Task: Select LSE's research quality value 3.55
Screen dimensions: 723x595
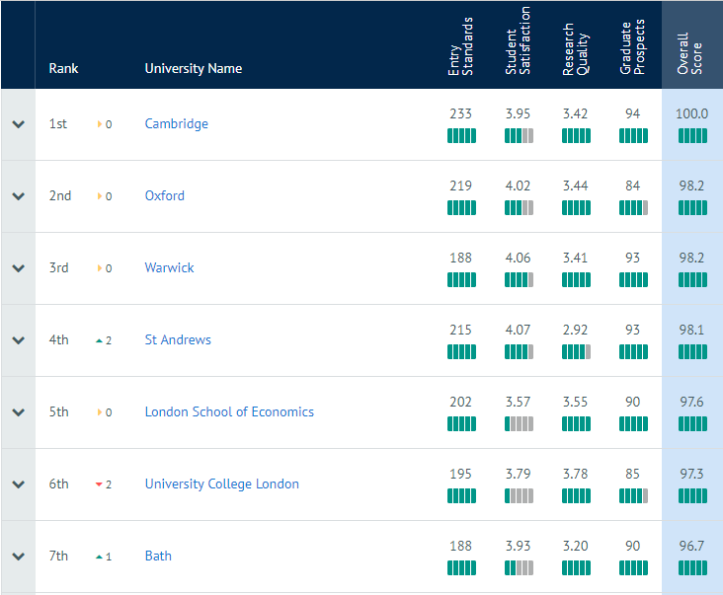Action: click(575, 402)
